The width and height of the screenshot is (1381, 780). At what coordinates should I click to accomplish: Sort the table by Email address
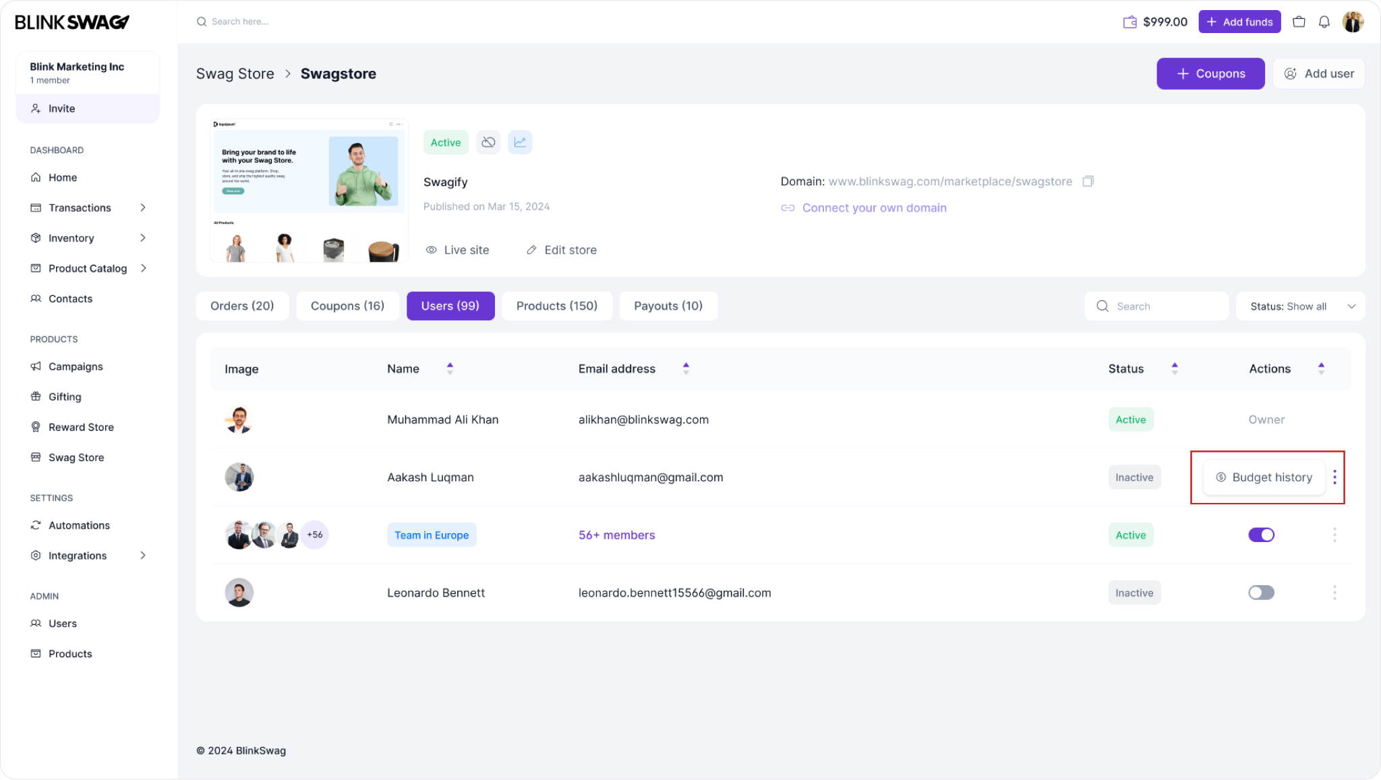(686, 368)
